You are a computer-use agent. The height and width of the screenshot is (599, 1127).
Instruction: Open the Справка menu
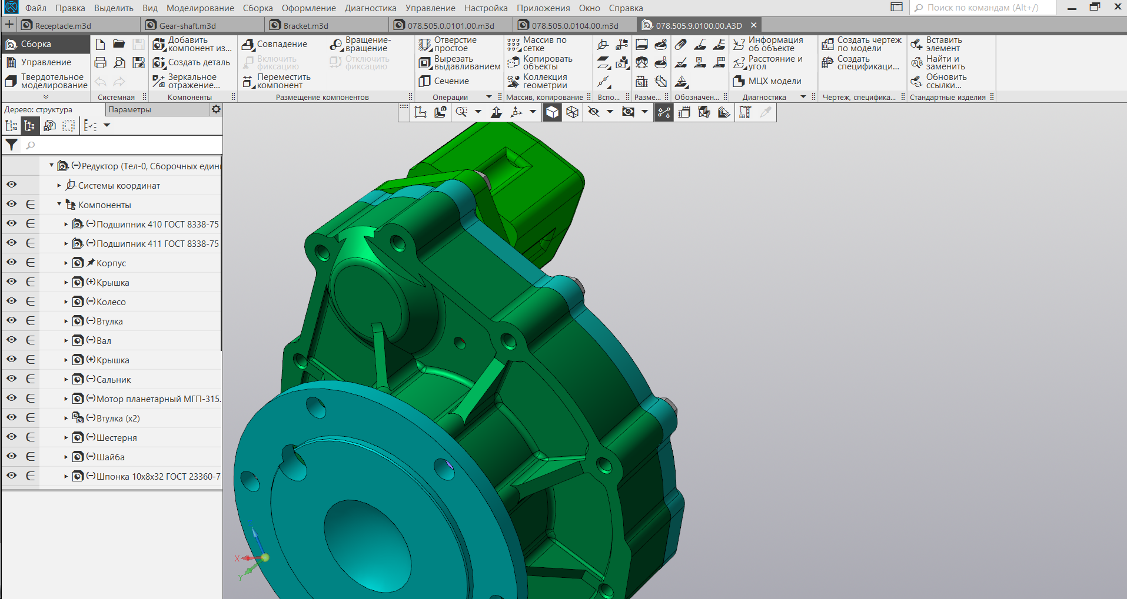coord(626,8)
